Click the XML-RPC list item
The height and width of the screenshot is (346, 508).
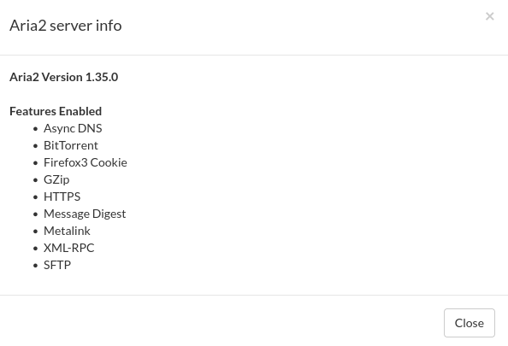point(68,248)
